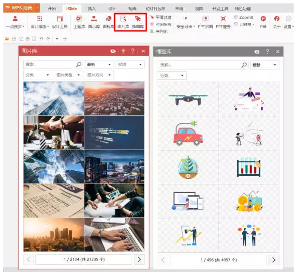
Task: Launch the PPT瘦身 compress tool
Action: coord(223,22)
